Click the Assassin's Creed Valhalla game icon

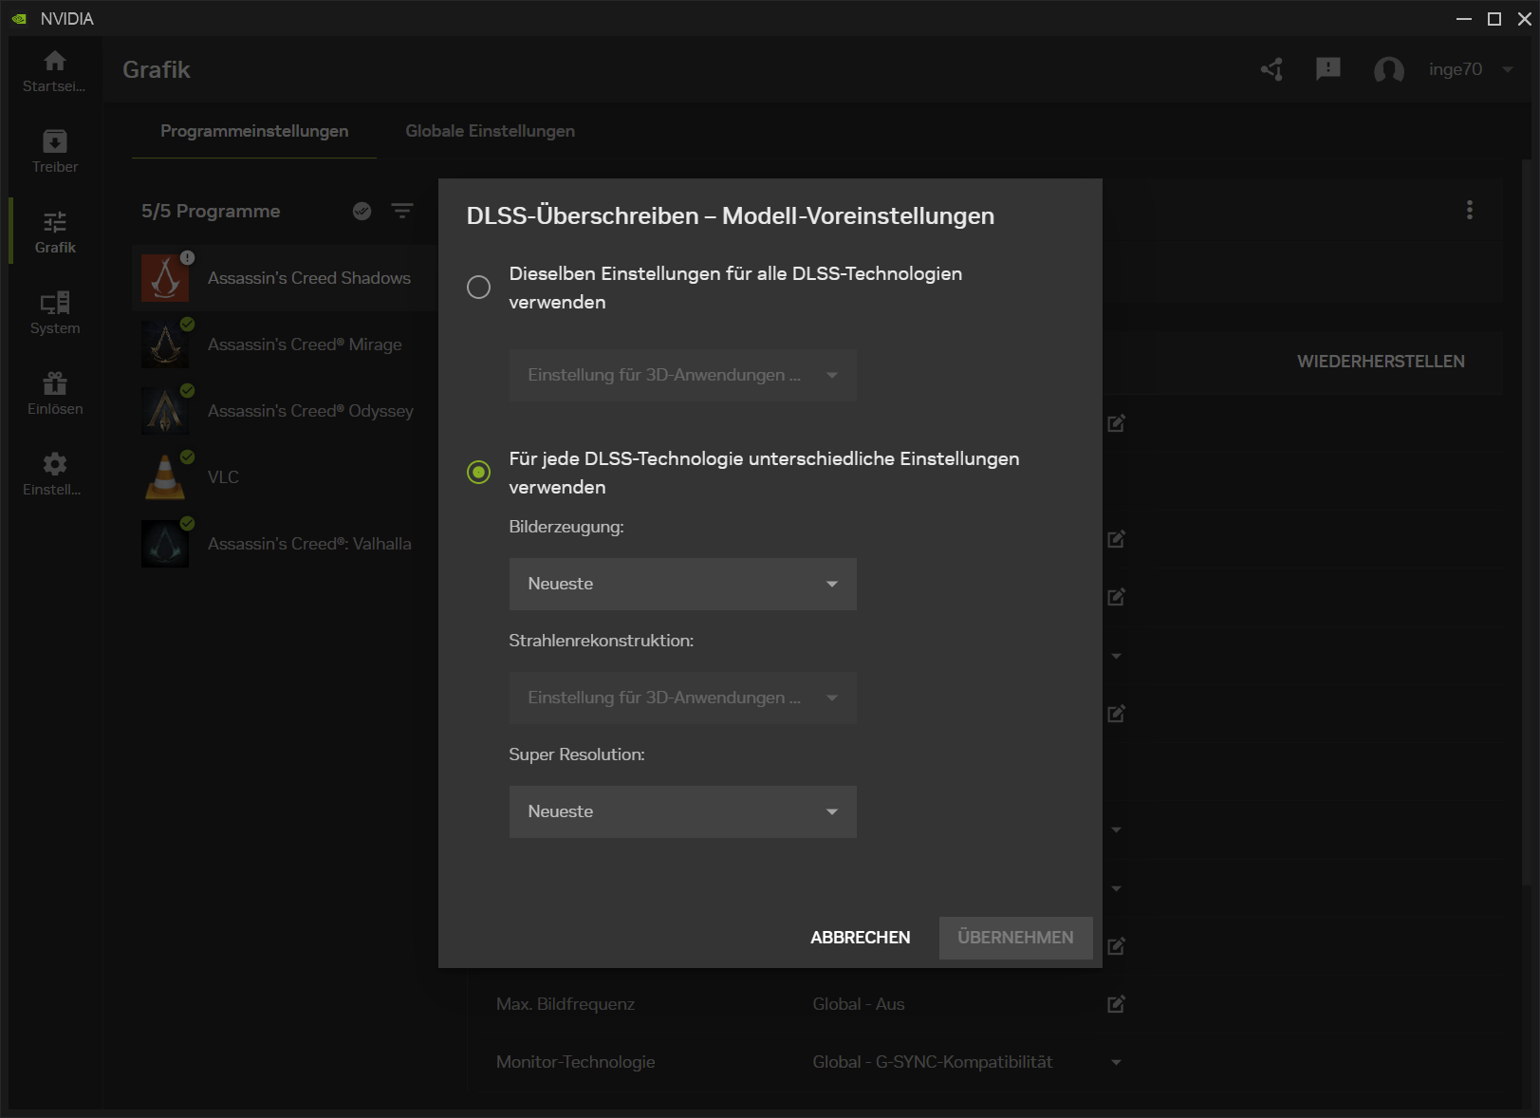coord(165,544)
